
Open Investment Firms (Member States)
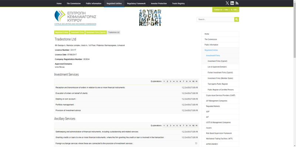[220, 78]
